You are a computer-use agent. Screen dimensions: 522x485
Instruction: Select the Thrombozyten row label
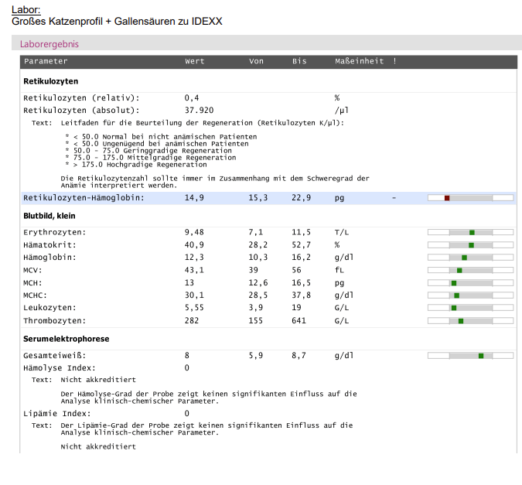(x=55, y=321)
